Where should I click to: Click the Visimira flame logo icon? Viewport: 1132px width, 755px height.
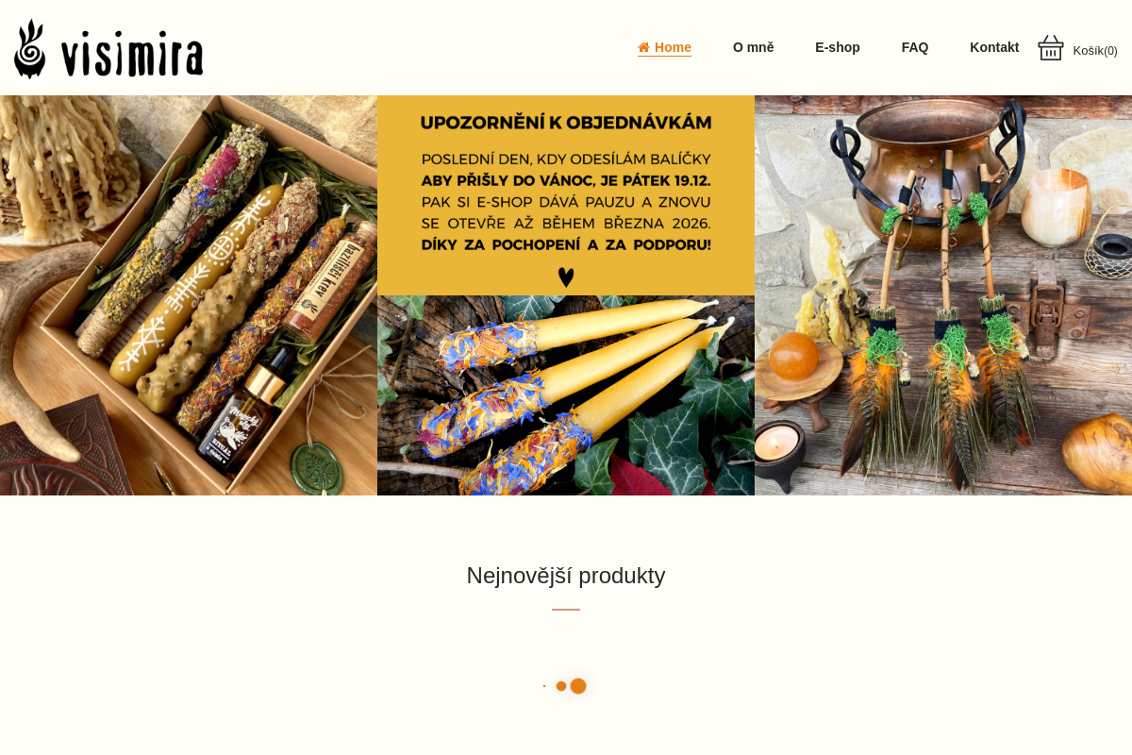coord(30,49)
